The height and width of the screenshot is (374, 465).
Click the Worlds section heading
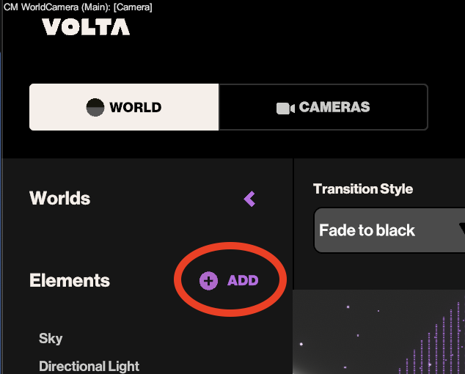[60, 198]
